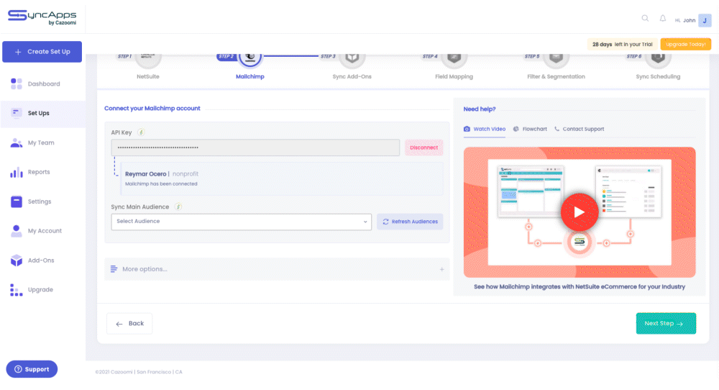
Task: Click the Dashboard sidebar label
Action: 44,84
